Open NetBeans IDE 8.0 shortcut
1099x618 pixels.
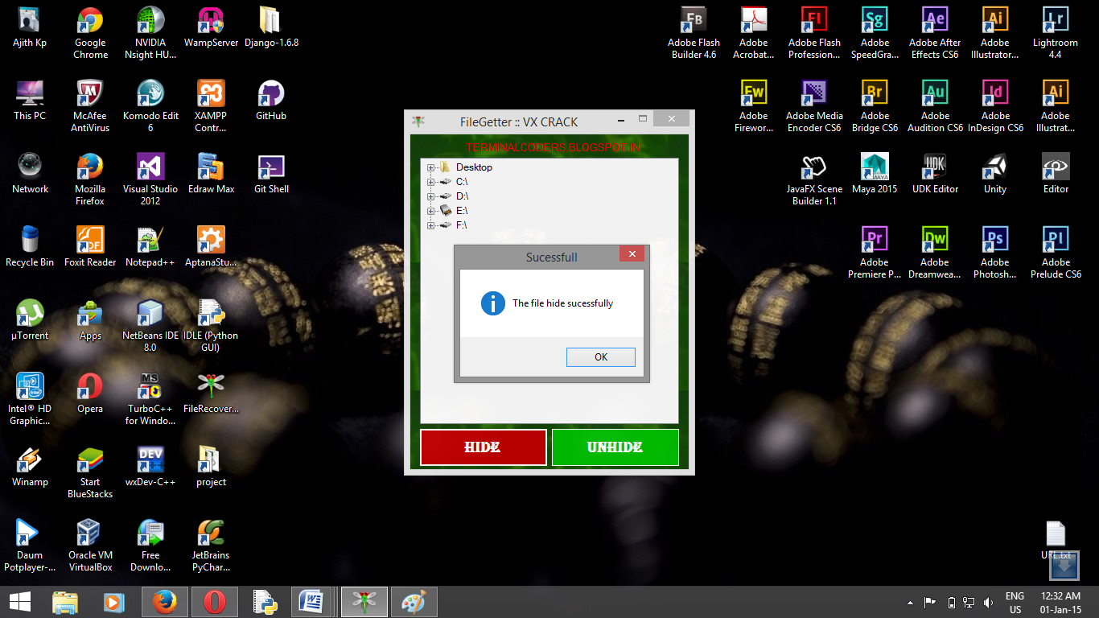click(150, 325)
